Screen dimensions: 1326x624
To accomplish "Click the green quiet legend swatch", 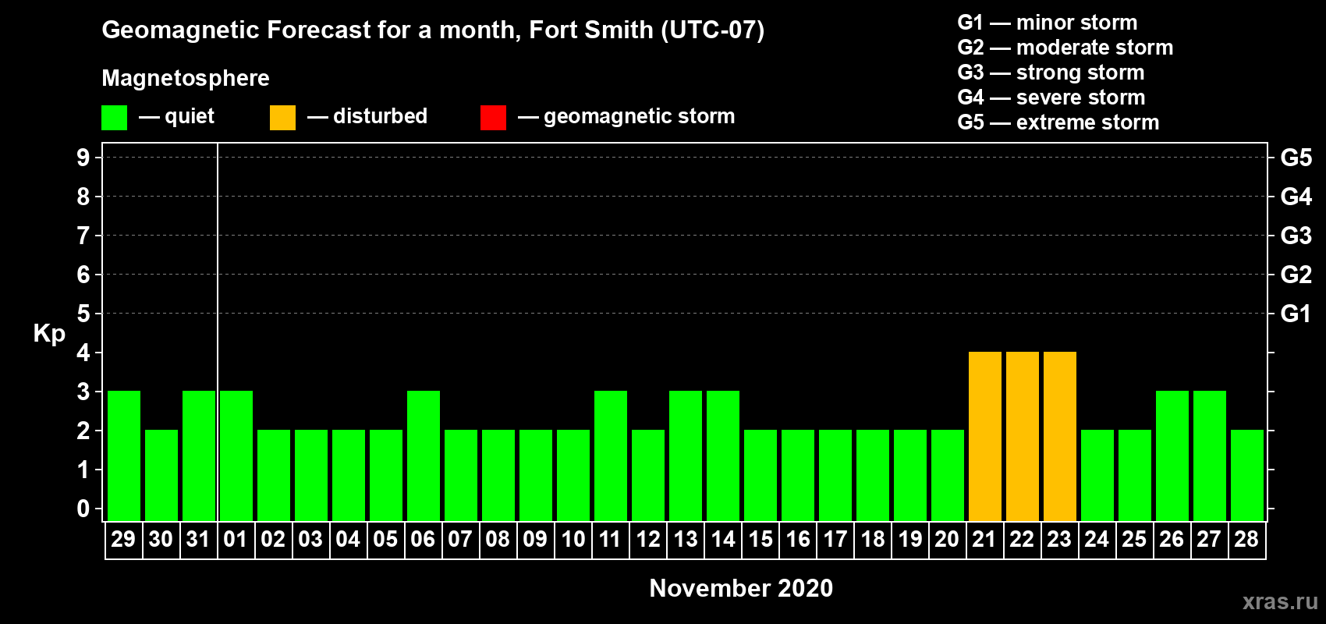I will [x=114, y=118].
